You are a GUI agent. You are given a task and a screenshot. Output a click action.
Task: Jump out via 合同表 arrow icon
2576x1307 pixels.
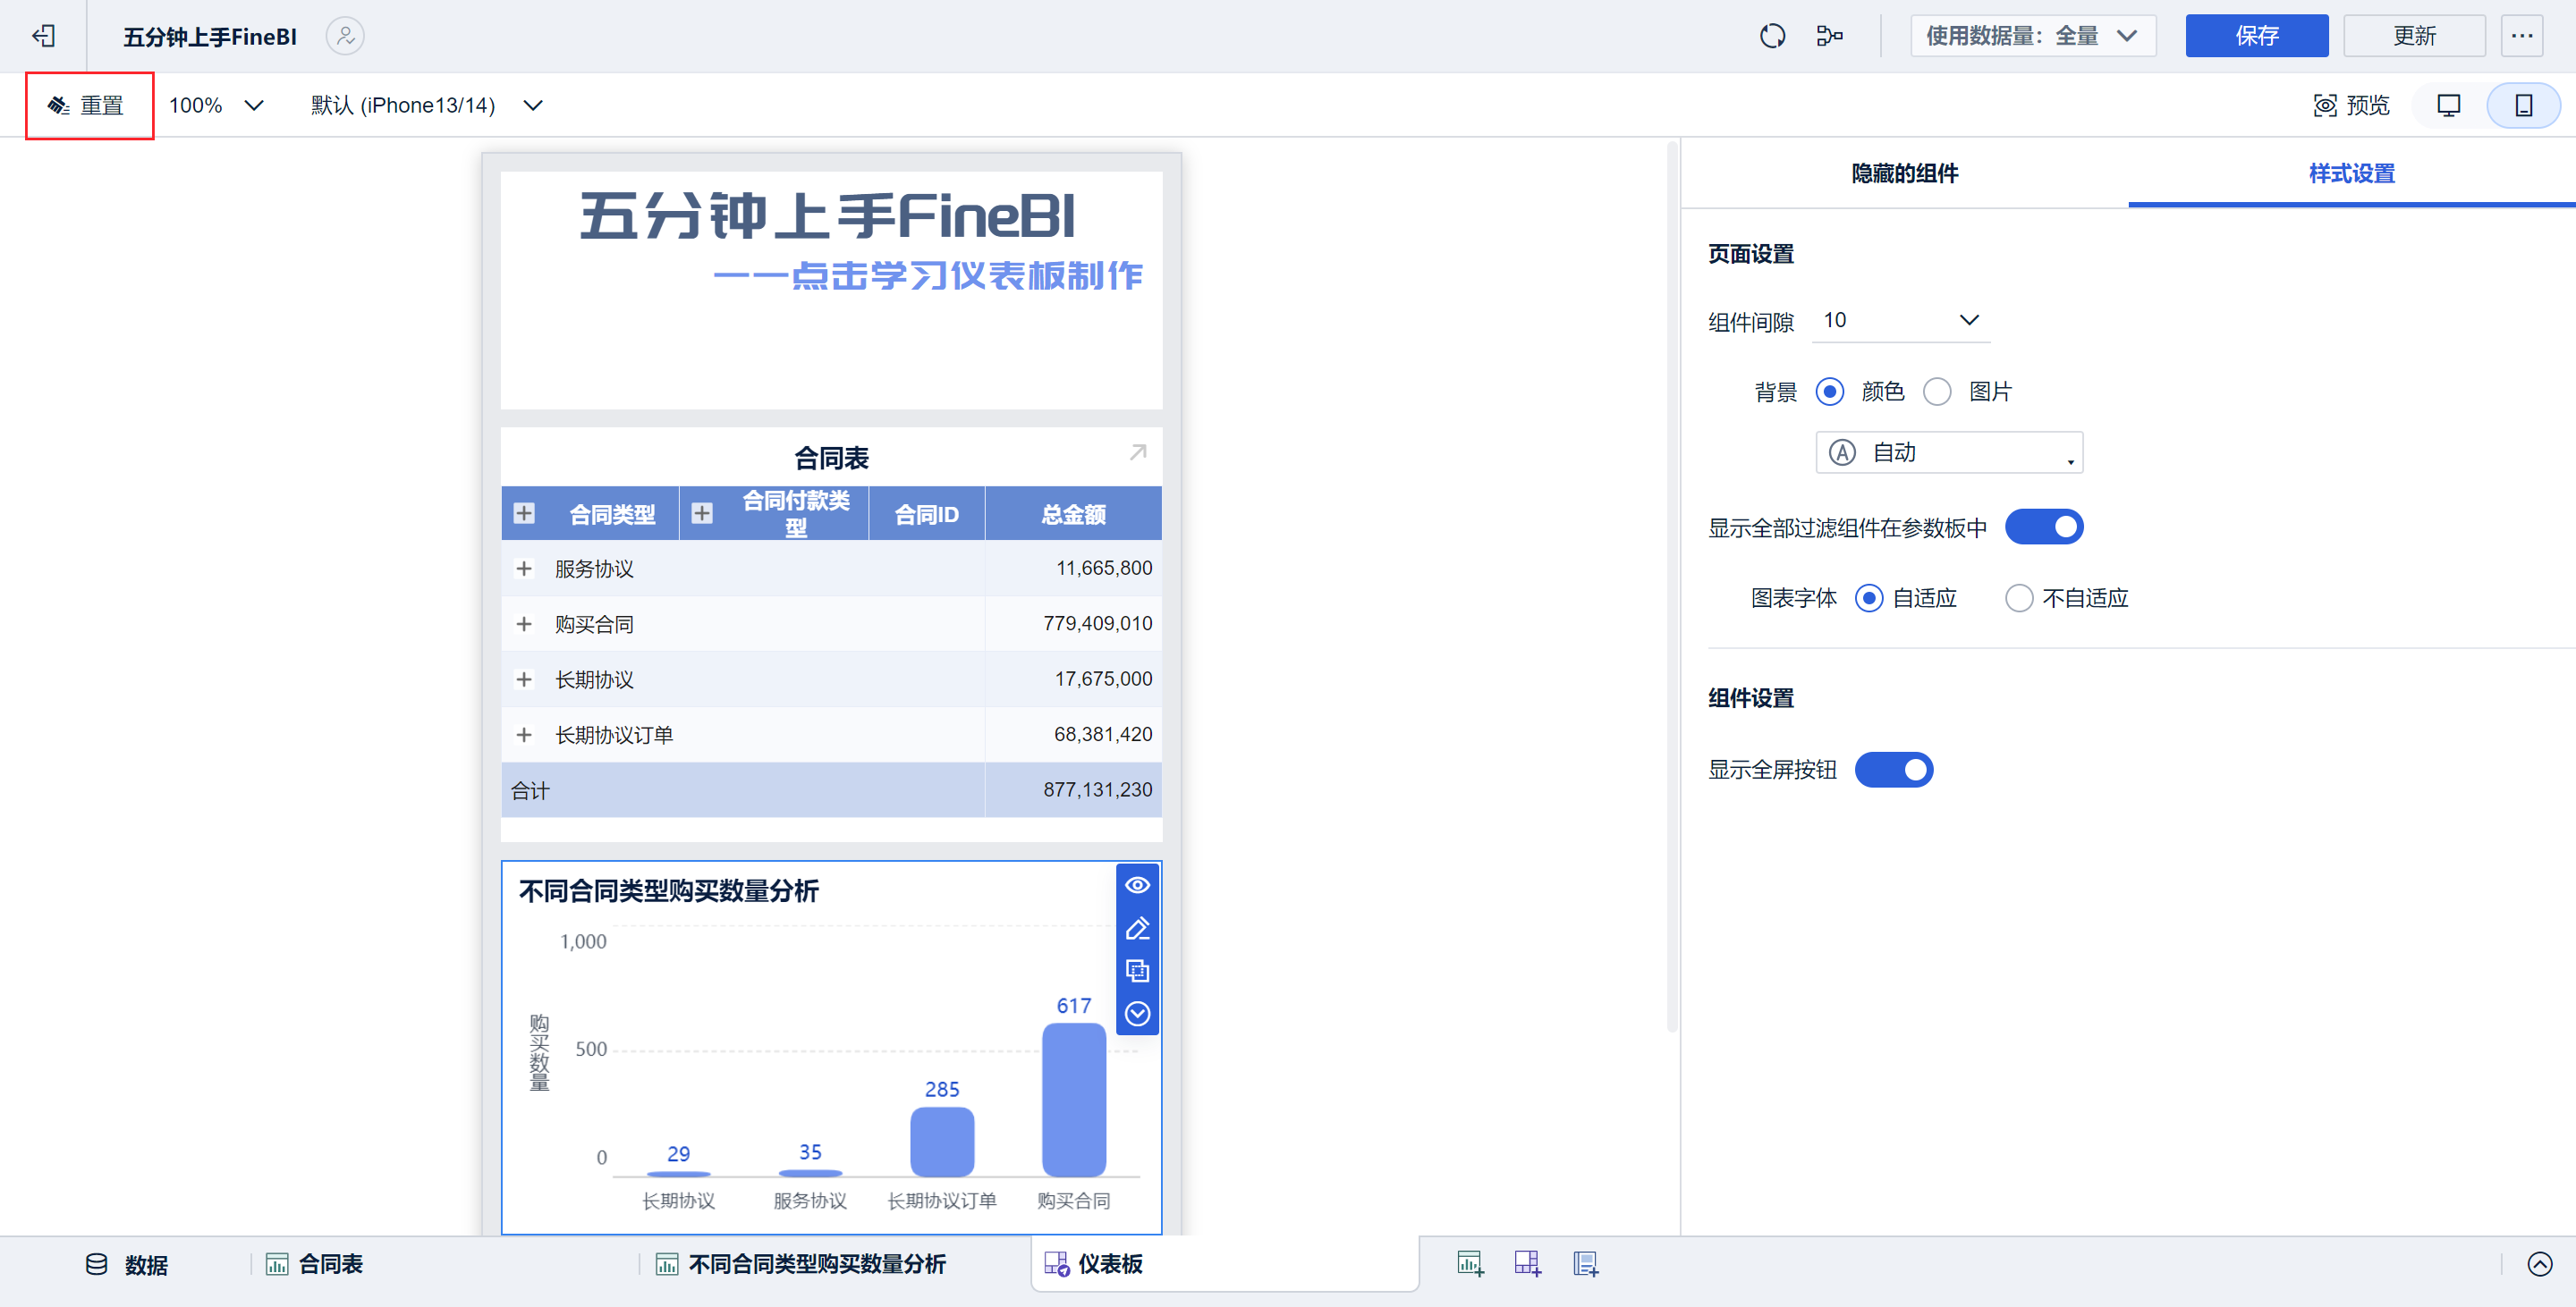coord(1138,452)
